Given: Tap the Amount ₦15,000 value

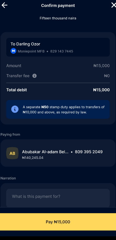Looking at the screenshot, I should point(101,66).
